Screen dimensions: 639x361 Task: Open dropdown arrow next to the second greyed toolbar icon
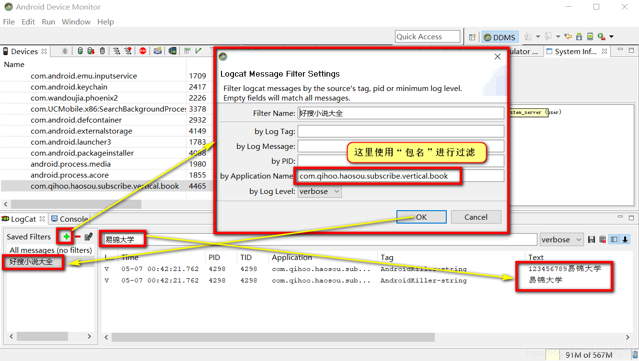click(558, 37)
